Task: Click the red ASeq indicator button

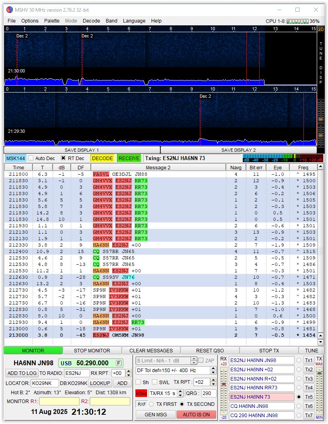Action: click(141, 393)
